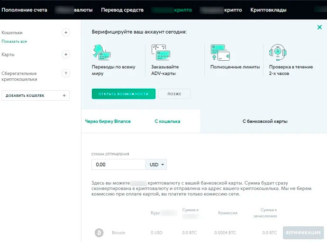327x242 pixels.
Task: Click the 2-hour verification support icon
Action: click(x=278, y=52)
